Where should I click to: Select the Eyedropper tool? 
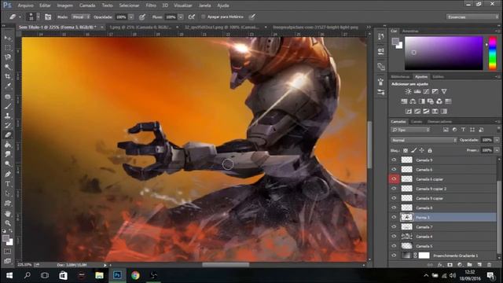click(x=8, y=86)
